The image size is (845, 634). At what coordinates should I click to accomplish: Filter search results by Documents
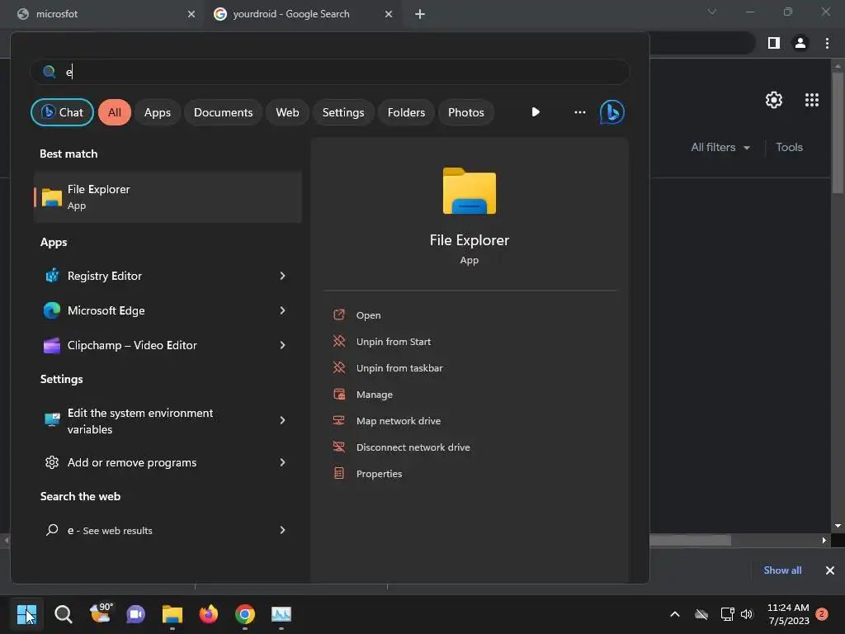click(223, 112)
